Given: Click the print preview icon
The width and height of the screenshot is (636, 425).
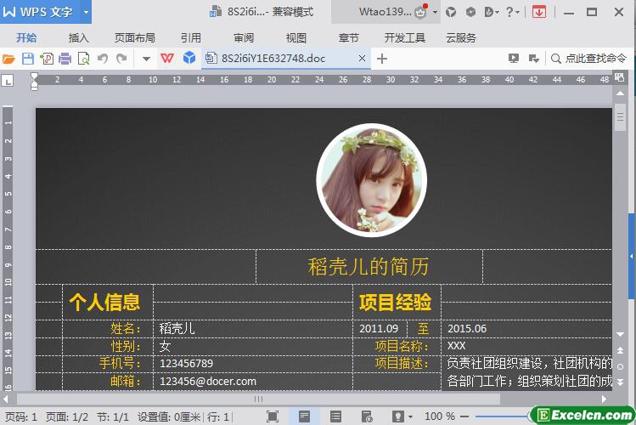Looking at the screenshot, I should 83,59.
